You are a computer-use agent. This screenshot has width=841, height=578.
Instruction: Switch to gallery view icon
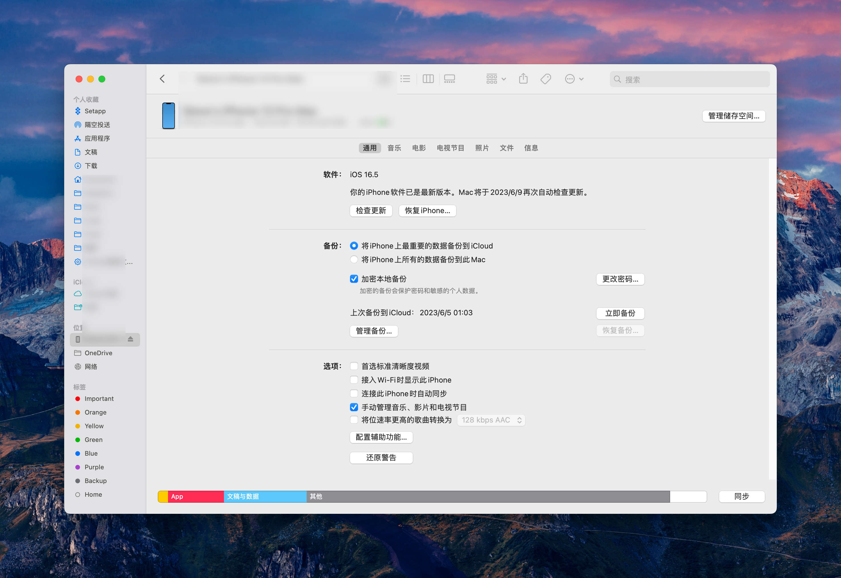click(449, 78)
